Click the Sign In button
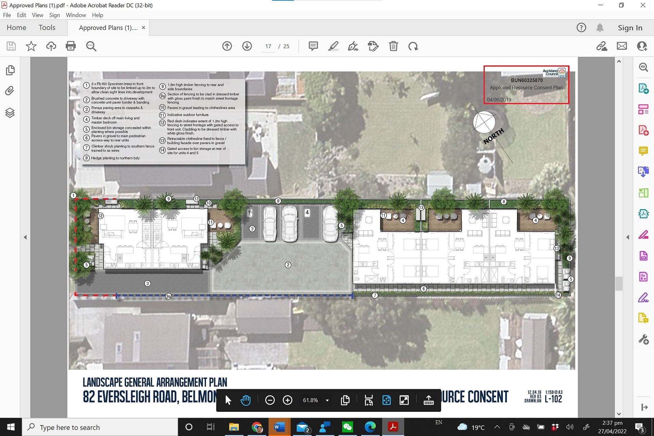Image resolution: width=654 pixels, height=436 pixels. [x=630, y=28]
